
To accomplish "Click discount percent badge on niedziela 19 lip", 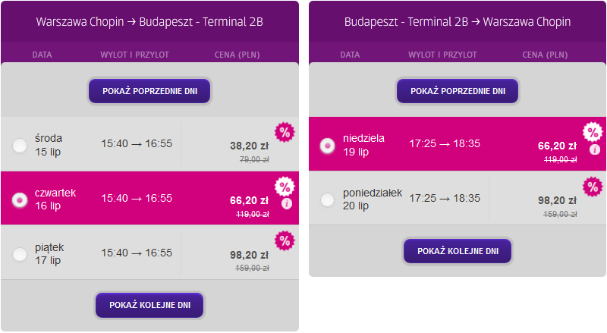I will click(x=593, y=133).
